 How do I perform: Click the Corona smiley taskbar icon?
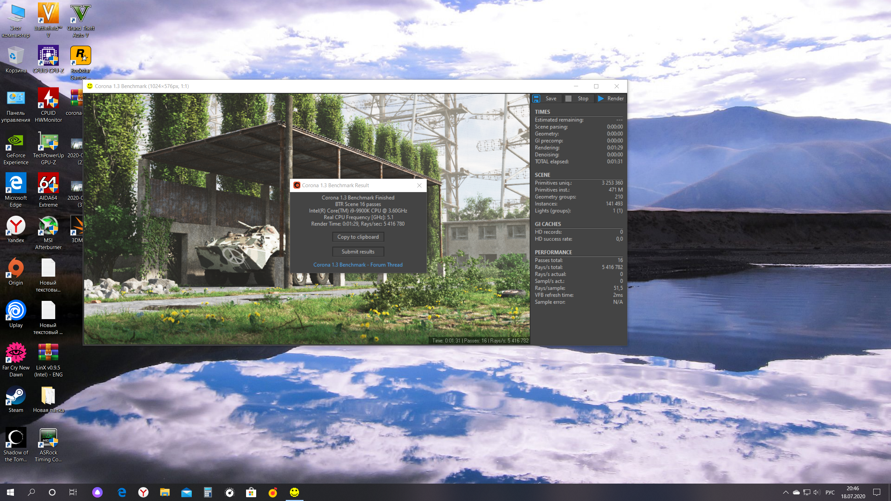(x=294, y=492)
